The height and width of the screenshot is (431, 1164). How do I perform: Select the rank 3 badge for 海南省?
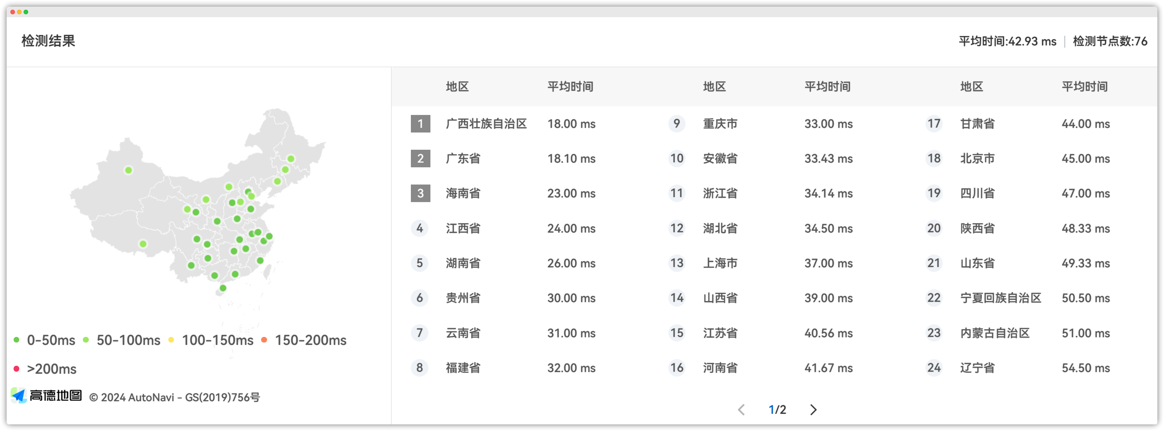pyautogui.click(x=420, y=193)
